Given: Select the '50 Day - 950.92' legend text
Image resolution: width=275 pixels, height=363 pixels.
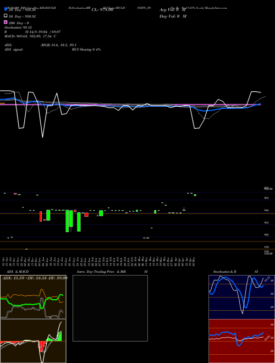Looking at the screenshot, I should [22, 16].
